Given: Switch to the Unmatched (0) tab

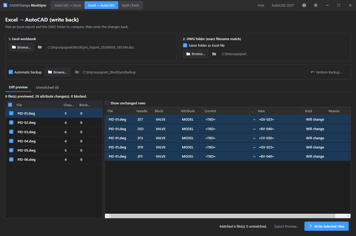Looking at the screenshot, I should click(x=47, y=87).
